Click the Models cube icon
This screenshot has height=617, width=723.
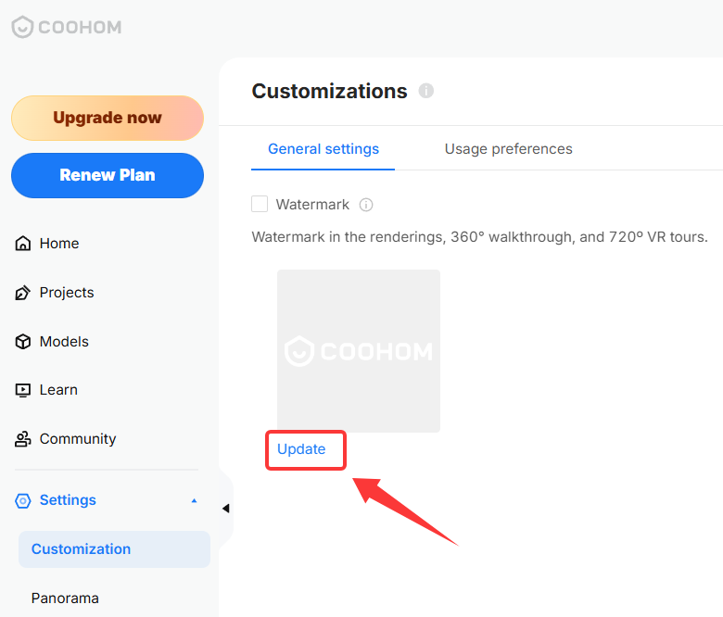(23, 342)
